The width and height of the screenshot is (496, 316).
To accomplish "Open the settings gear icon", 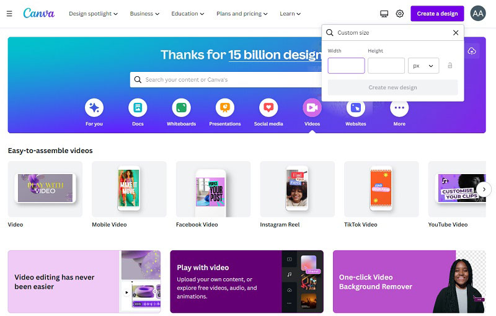I will coord(400,14).
